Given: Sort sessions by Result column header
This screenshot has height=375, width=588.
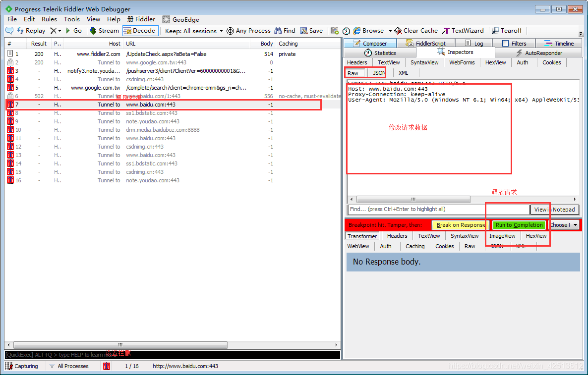Looking at the screenshot, I should pyautogui.click(x=39, y=44).
